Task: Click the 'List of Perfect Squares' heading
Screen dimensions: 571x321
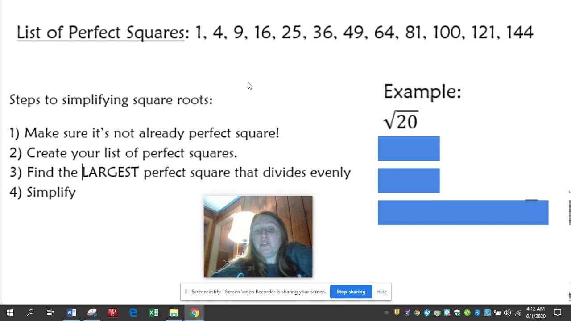Action: pos(100,33)
